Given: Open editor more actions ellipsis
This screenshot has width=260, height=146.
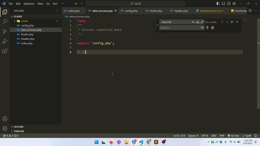Looking at the screenshot, I should 256,11.
